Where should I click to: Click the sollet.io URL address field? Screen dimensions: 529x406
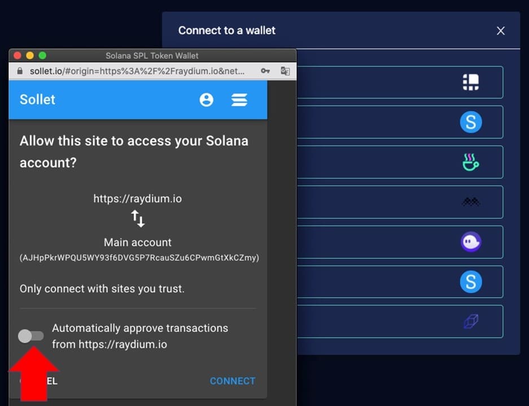137,71
